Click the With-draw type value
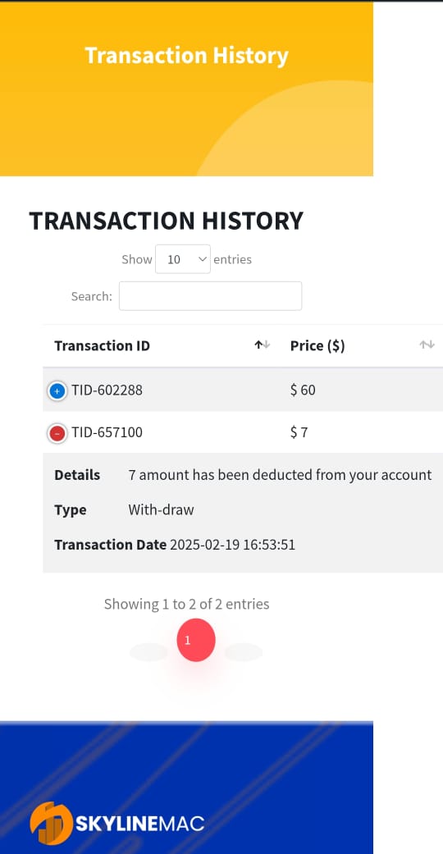The width and height of the screenshot is (443, 854). click(x=162, y=509)
